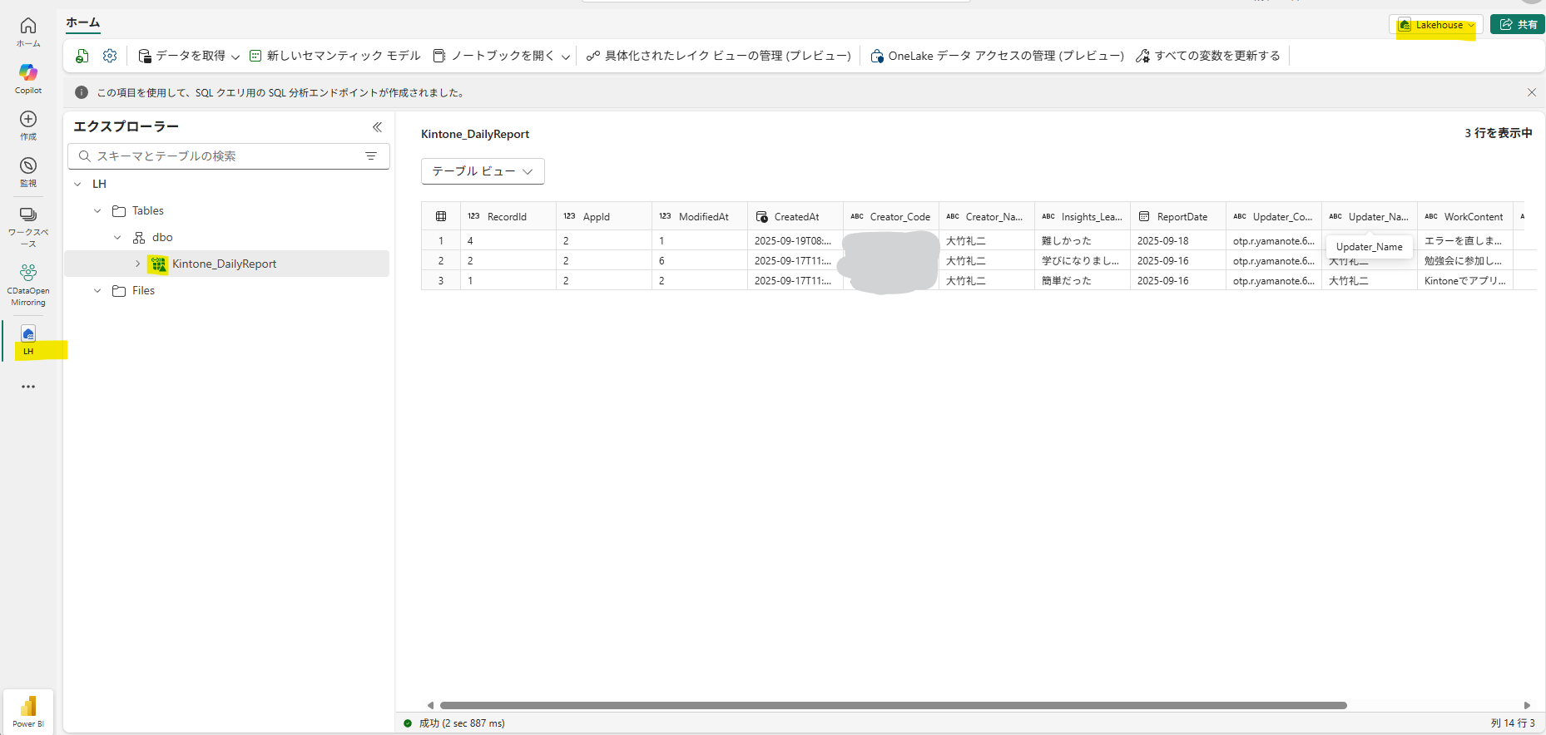The width and height of the screenshot is (1546, 735).
Task: Click the WorkContent column header
Action: 1464,216
